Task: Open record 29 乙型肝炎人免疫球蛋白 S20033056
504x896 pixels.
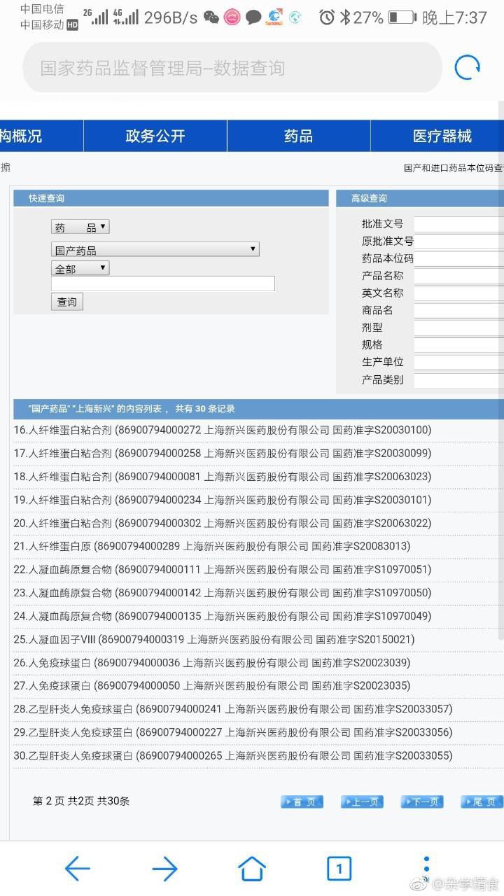Action: click(233, 732)
